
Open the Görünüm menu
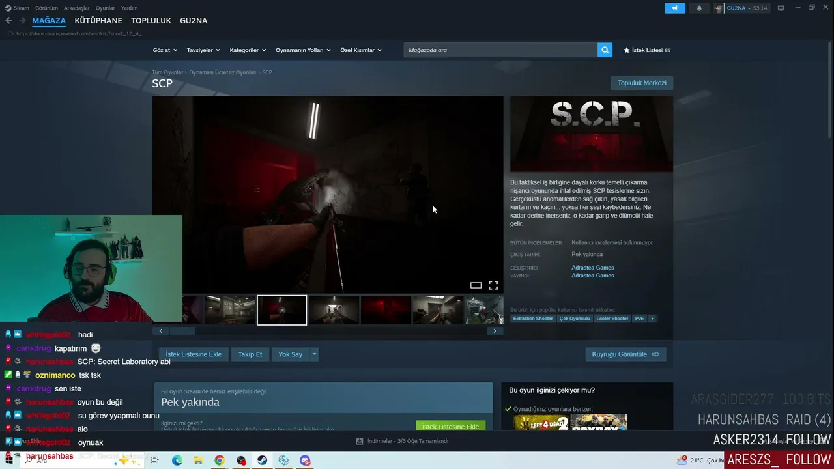tap(46, 8)
